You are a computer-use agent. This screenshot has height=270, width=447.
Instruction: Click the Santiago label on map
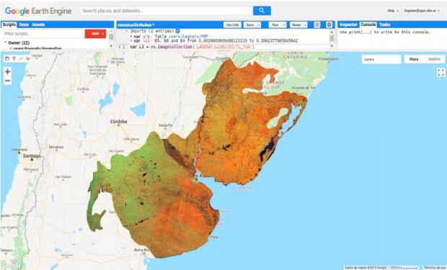click(x=32, y=156)
